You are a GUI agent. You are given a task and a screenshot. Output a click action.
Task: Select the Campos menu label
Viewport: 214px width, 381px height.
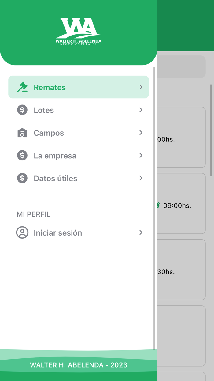pos(49,133)
